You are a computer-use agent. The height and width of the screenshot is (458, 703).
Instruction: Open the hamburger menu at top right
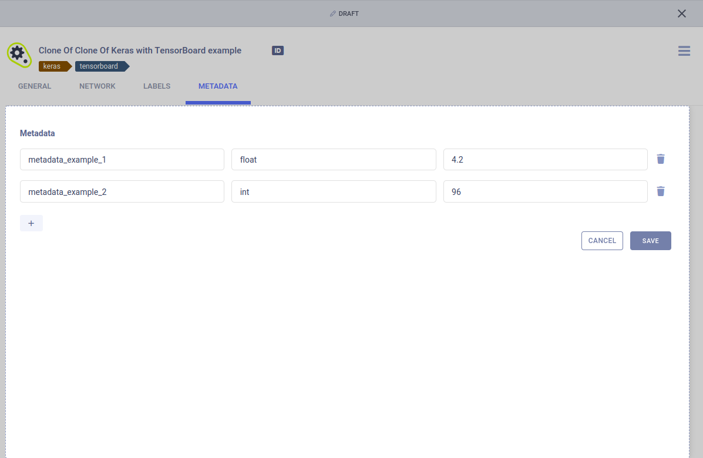click(x=684, y=51)
